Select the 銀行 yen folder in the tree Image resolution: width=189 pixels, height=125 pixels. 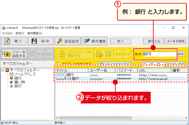tap(16, 78)
